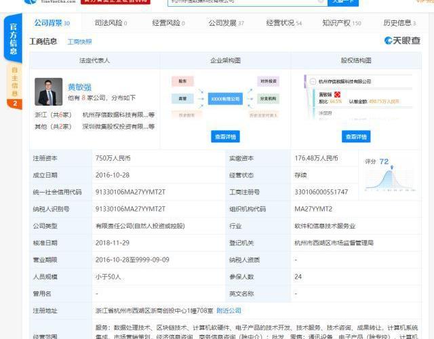Open the 历史信息 tab
434x339 pixels.
tap(399, 23)
